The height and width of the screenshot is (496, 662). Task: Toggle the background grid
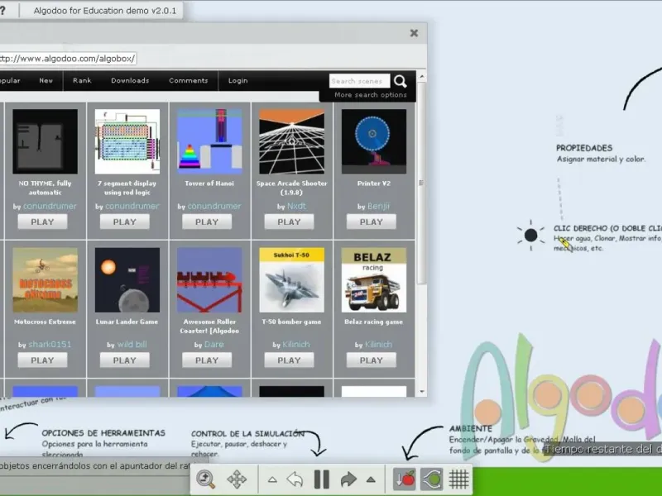pos(458,479)
